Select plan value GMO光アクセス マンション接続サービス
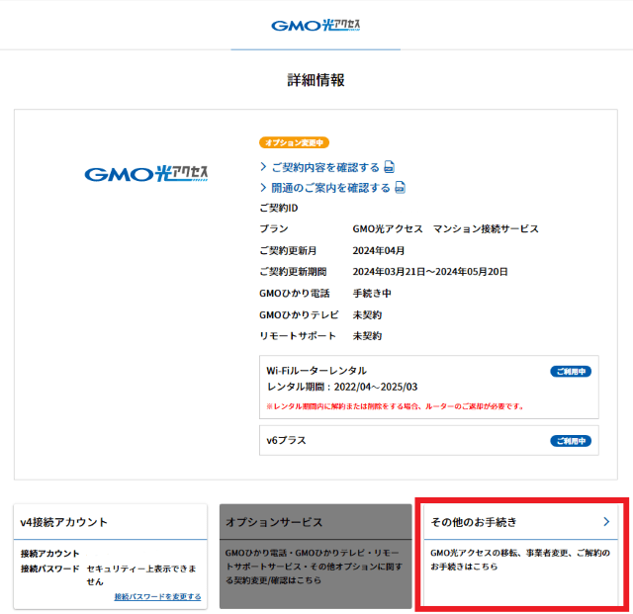The height and width of the screenshot is (614, 633). (x=446, y=228)
